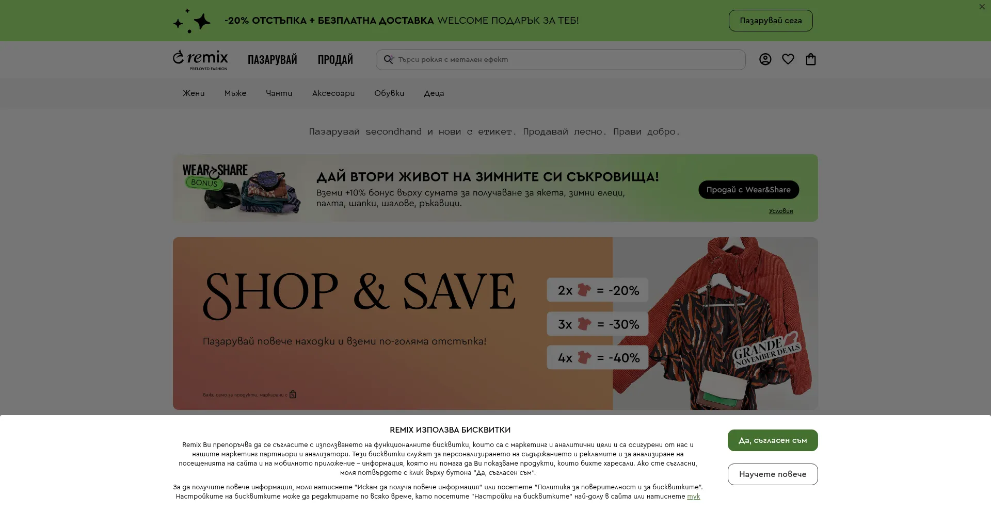Accept cookies with Да, съгласен съм
Screen dimensions: 991x512
[x=773, y=440]
